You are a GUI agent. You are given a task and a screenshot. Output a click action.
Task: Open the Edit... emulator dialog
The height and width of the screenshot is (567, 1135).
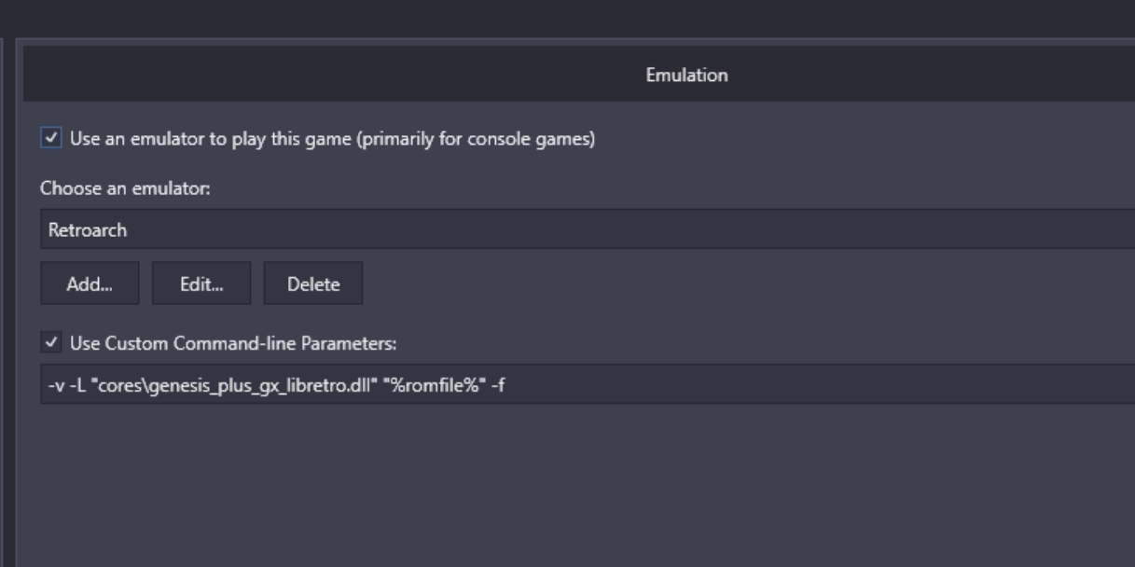pos(201,284)
